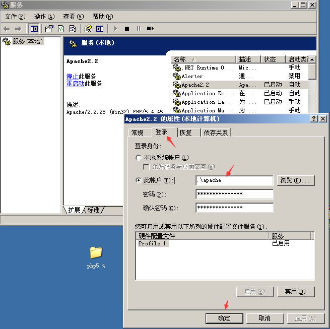Select the 此帐户 radio button
This screenshot has height=329, width=330.
click(139, 180)
